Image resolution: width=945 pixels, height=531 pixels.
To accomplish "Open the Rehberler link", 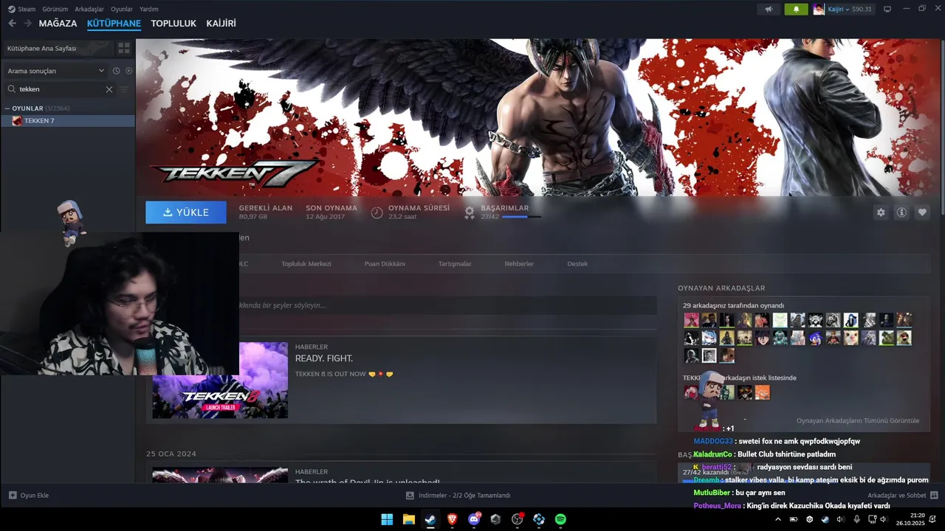I will click(519, 263).
